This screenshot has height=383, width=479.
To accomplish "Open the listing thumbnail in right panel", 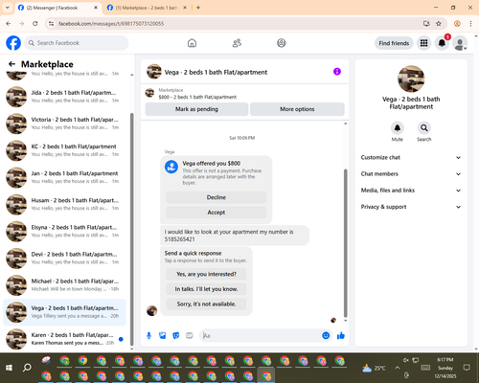I will tap(411, 79).
